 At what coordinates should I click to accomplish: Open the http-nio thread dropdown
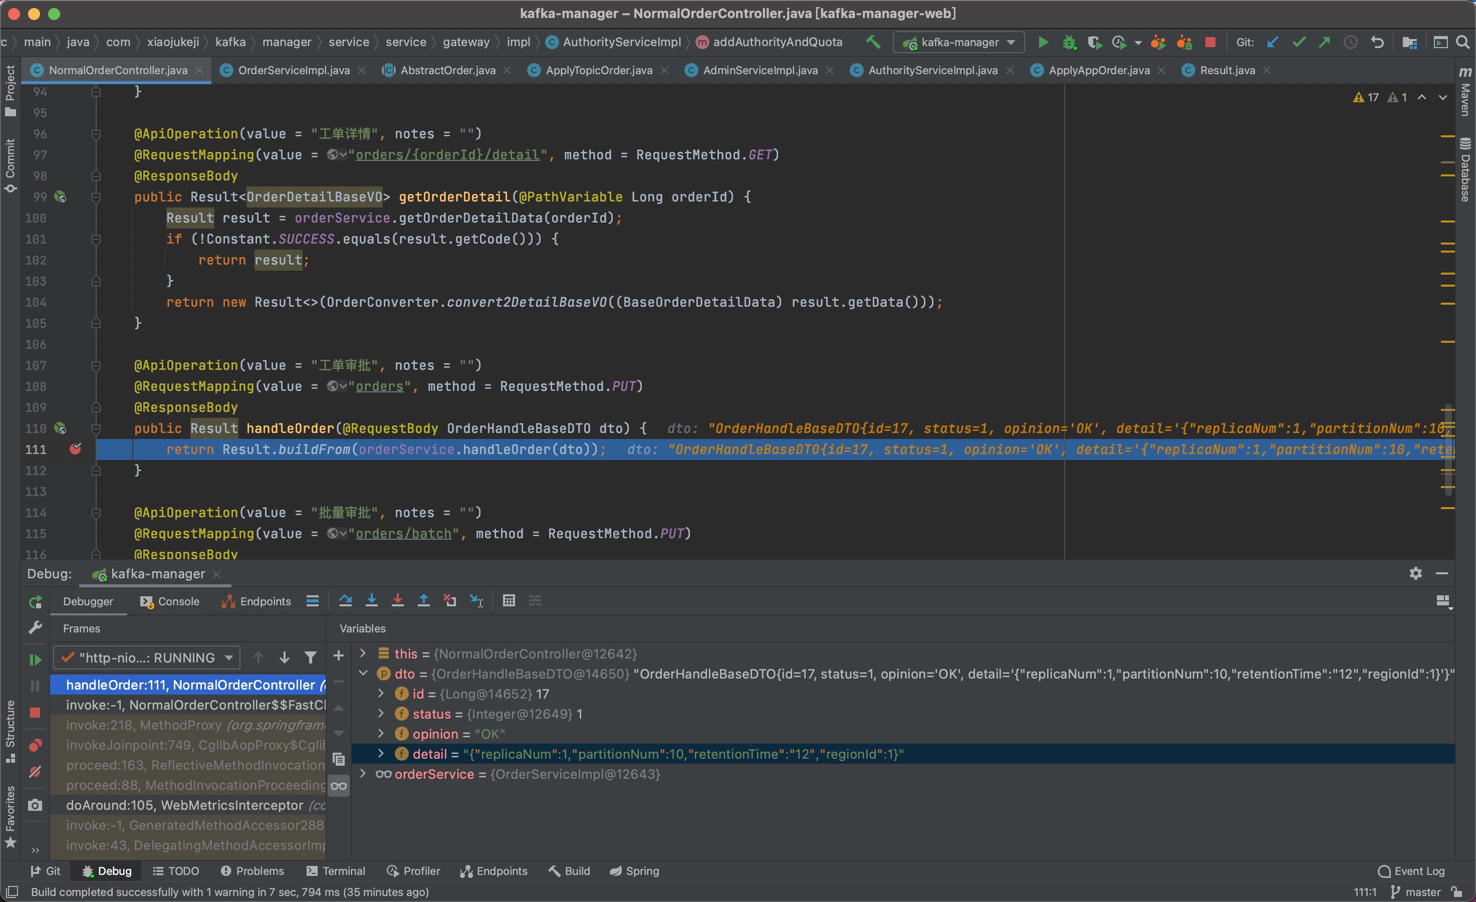coord(147,657)
